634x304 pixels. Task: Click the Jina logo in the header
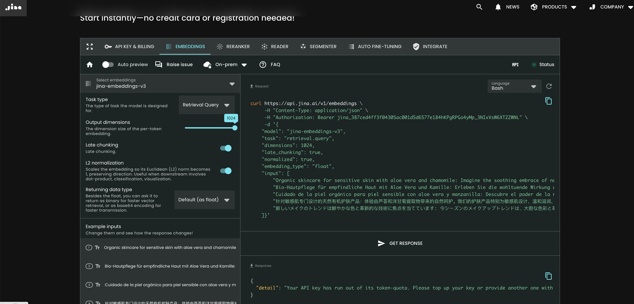(x=13, y=7)
